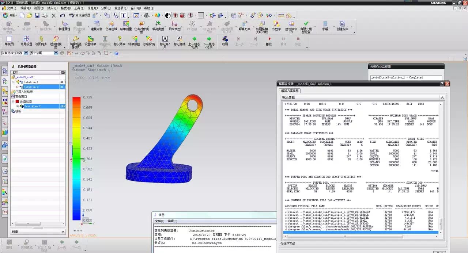Expand the Post View 2 node
The height and width of the screenshot is (253, 468).
tap(17, 106)
